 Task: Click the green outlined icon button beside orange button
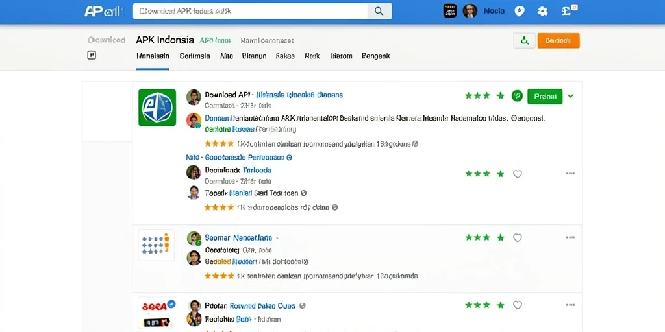(524, 41)
